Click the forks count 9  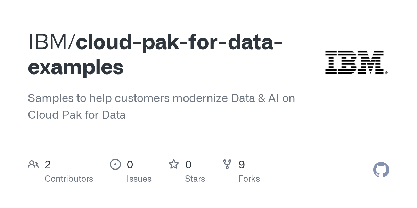(x=242, y=165)
